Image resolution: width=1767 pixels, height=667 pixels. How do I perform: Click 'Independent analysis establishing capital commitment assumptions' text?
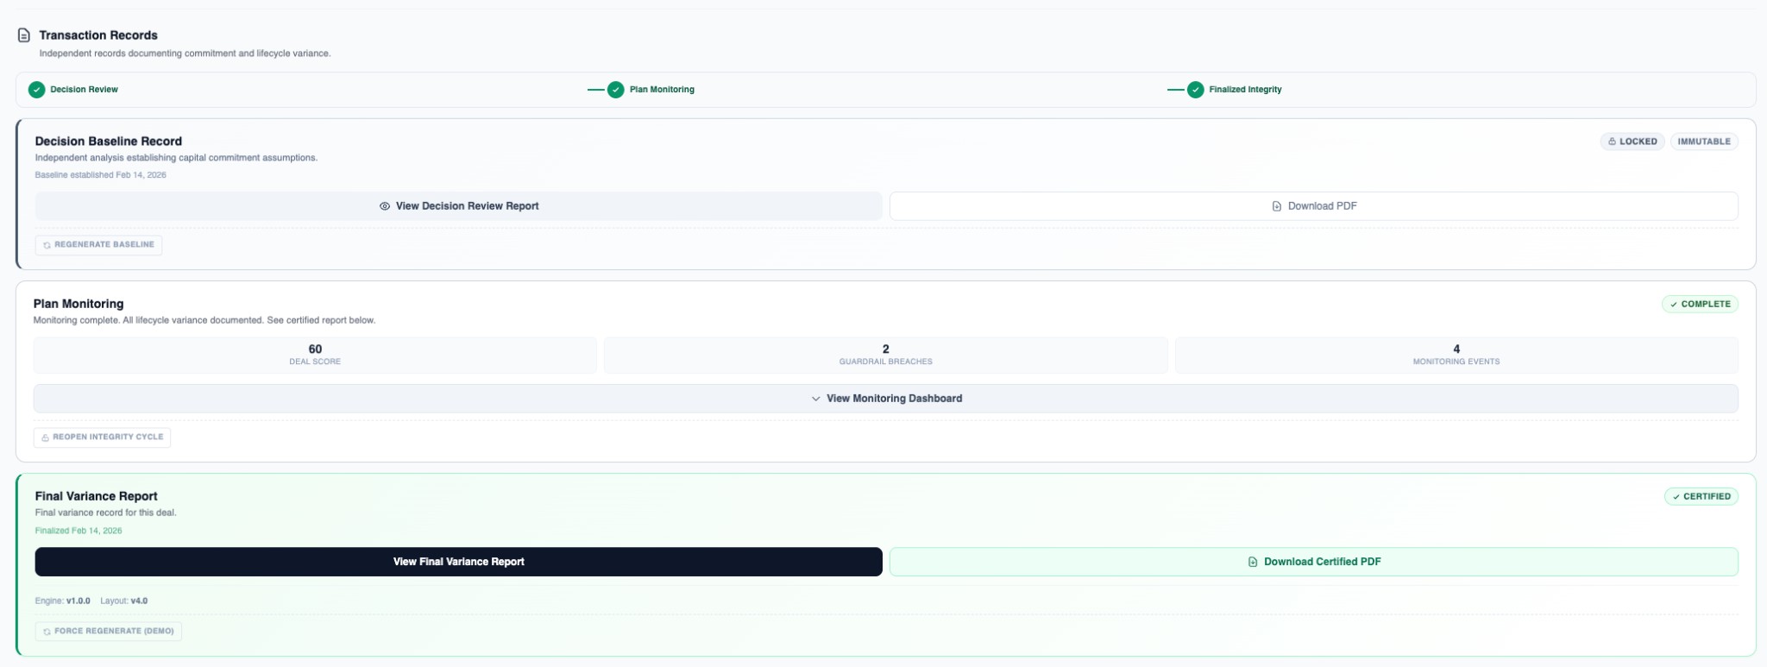177,158
